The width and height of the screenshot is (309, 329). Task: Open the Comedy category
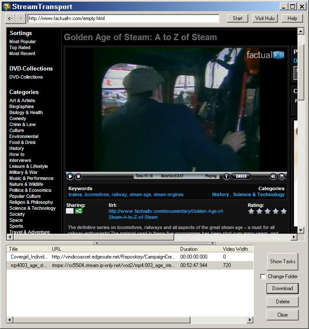18,118
